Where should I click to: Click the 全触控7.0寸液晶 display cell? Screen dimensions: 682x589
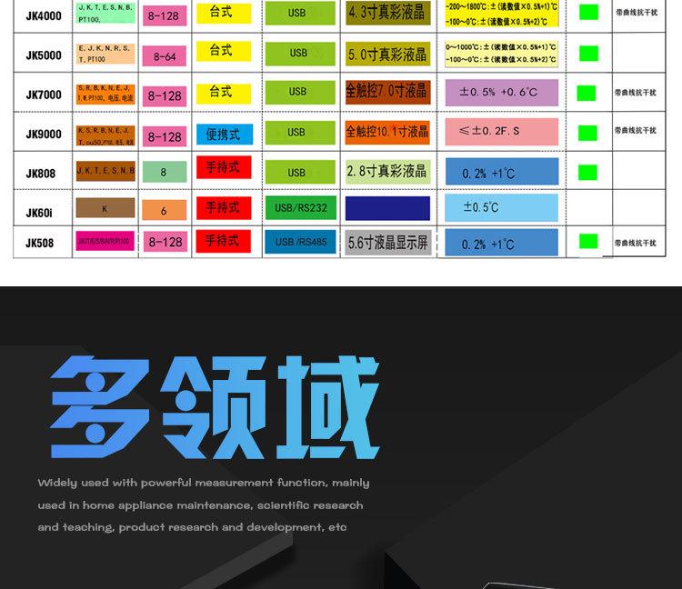[386, 92]
